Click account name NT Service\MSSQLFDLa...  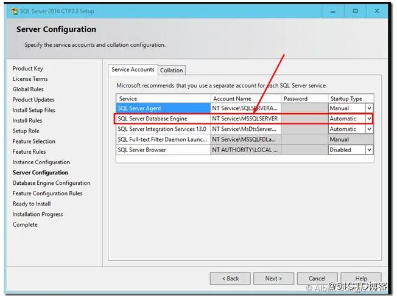[245, 139]
